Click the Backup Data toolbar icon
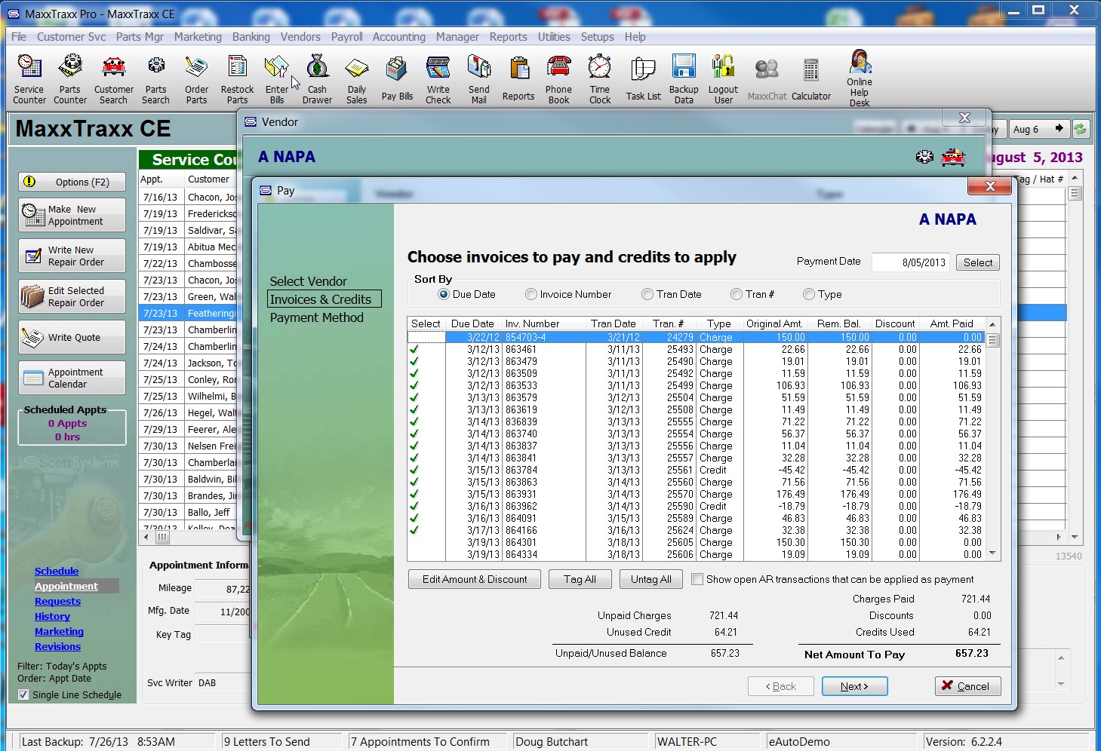Screen dimensions: 1101x751 [684, 79]
